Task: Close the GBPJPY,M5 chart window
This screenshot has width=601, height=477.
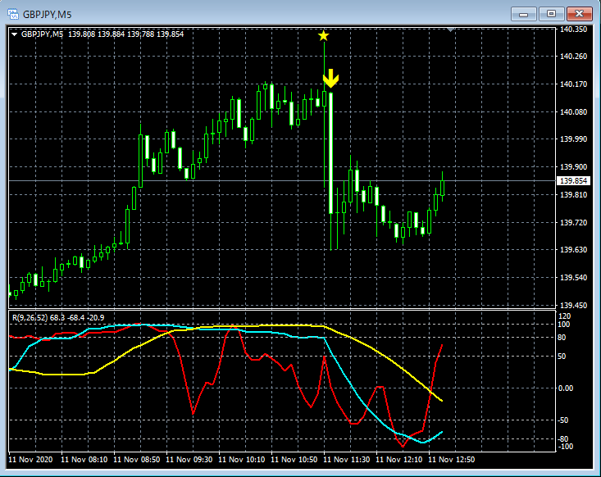Action: click(580, 14)
